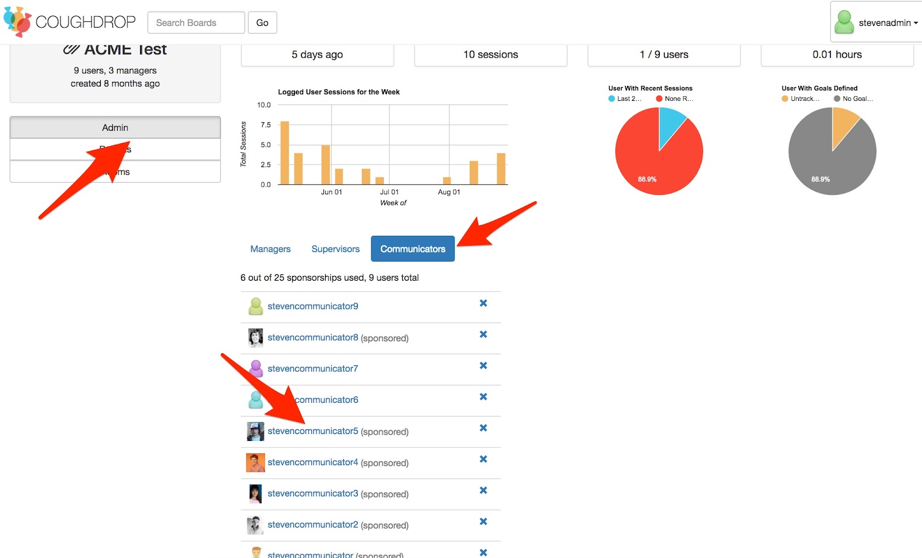Click the red 'None R…' legend entry

tap(675, 99)
